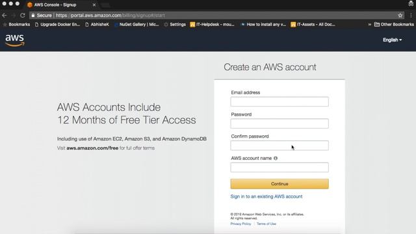Reload the page with the refresh icon

(23, 16)
